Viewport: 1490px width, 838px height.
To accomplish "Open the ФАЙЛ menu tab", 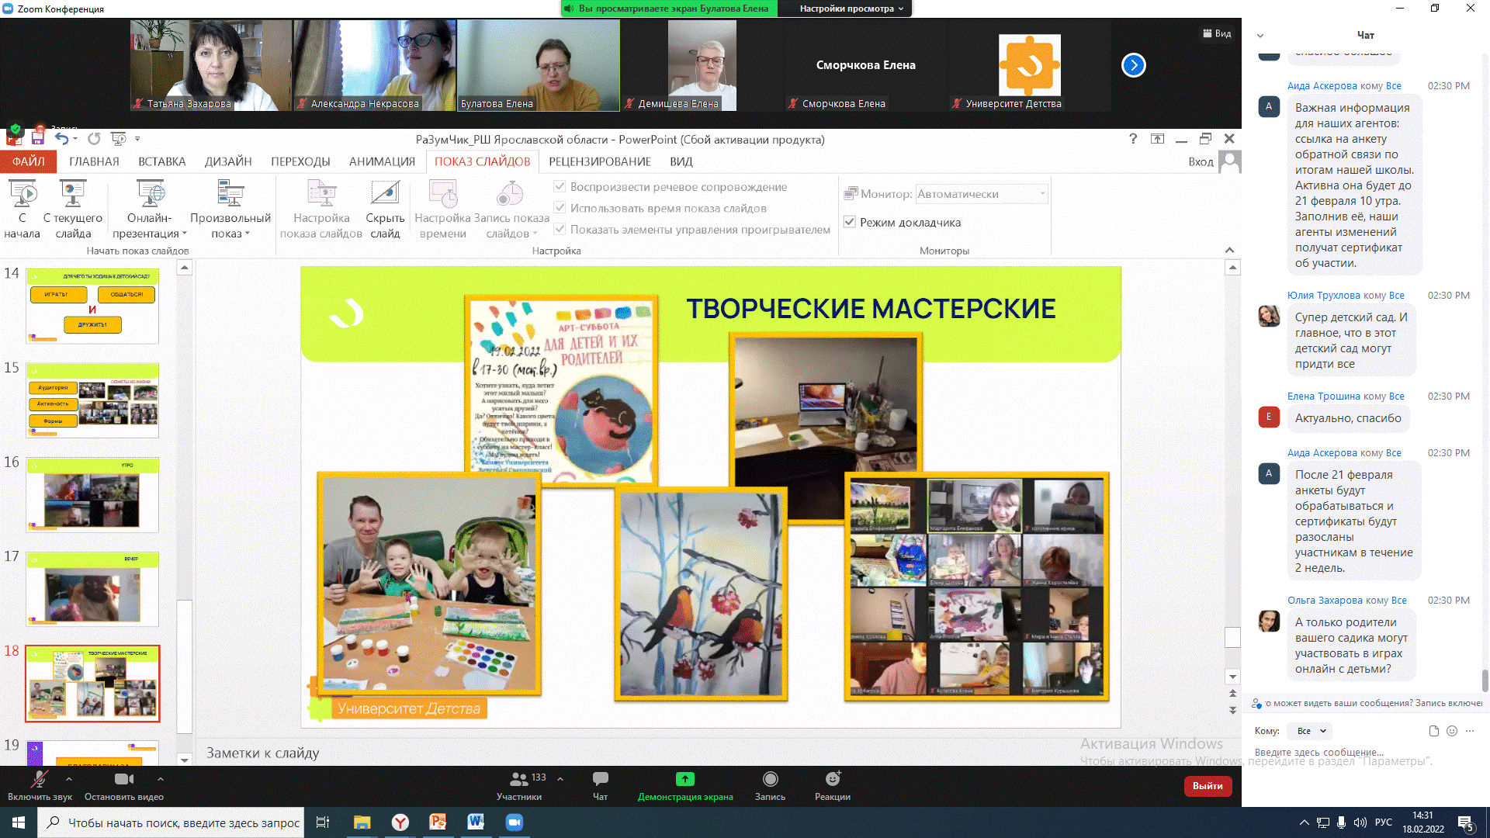I will click(x=28, y=161).
